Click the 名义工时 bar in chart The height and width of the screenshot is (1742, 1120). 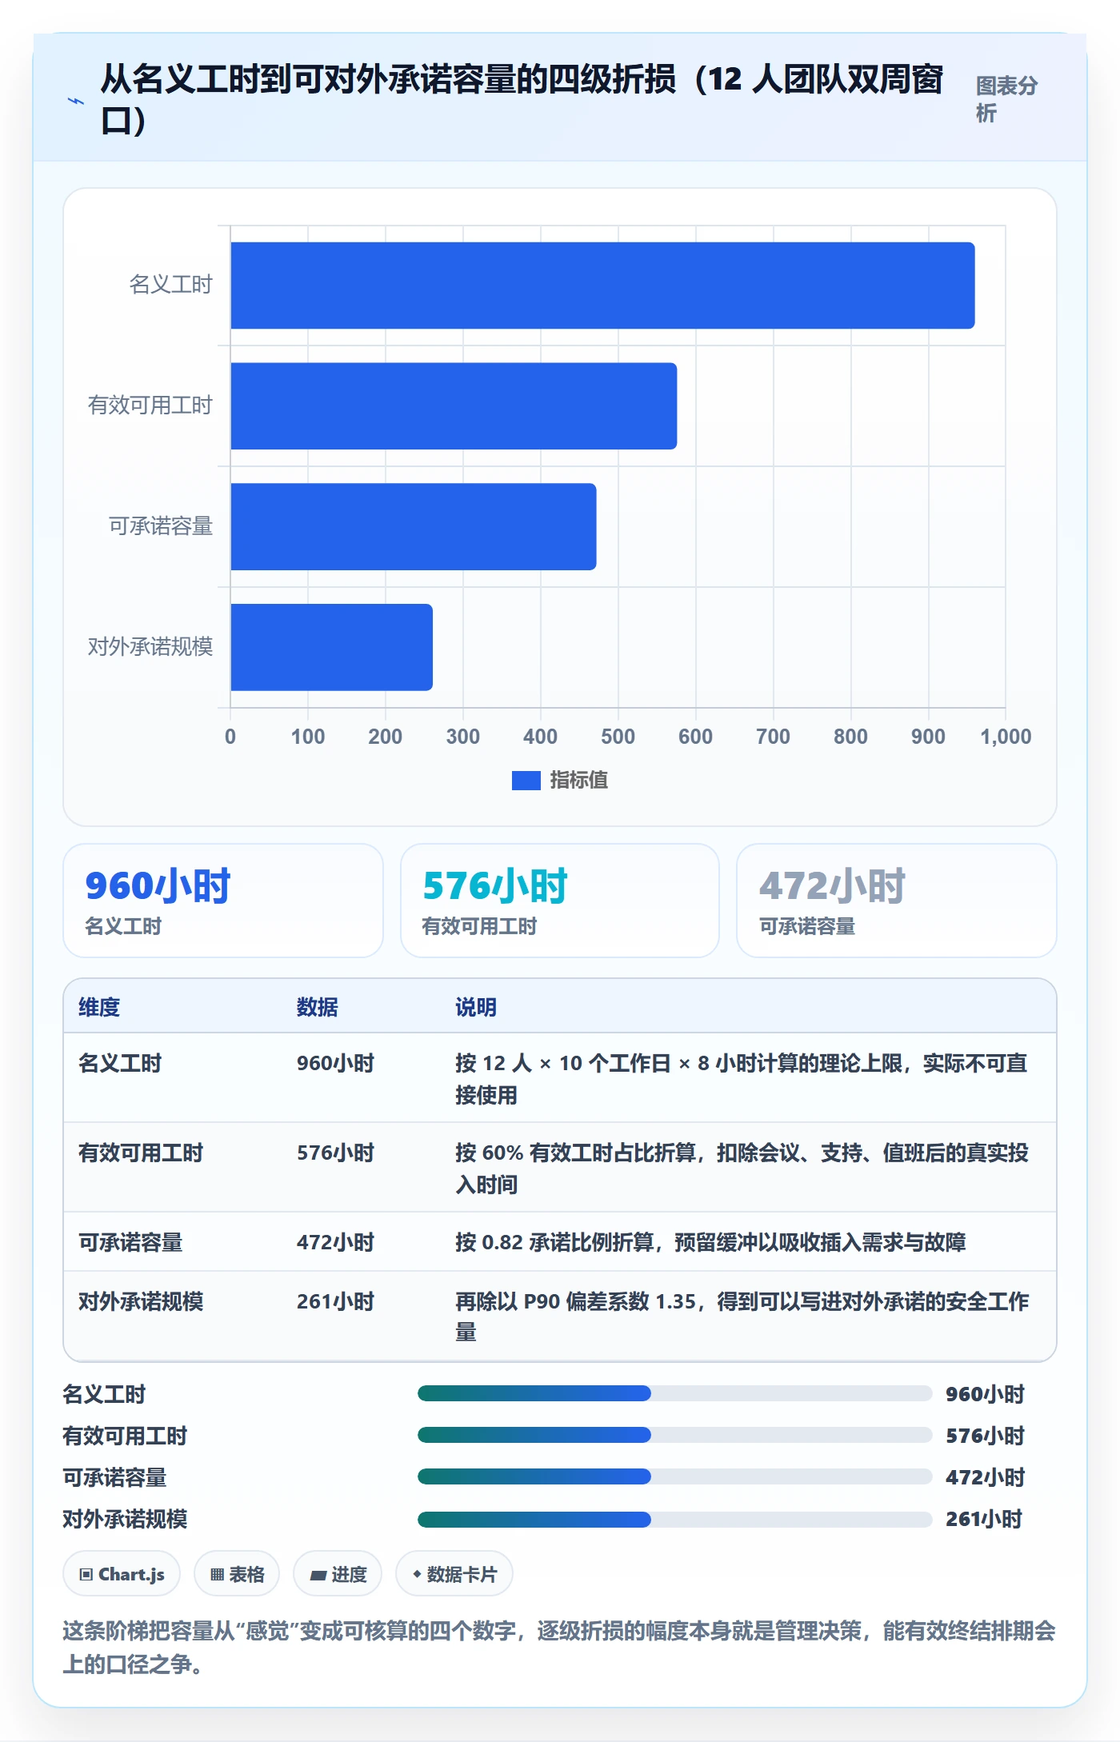point(602,286)
